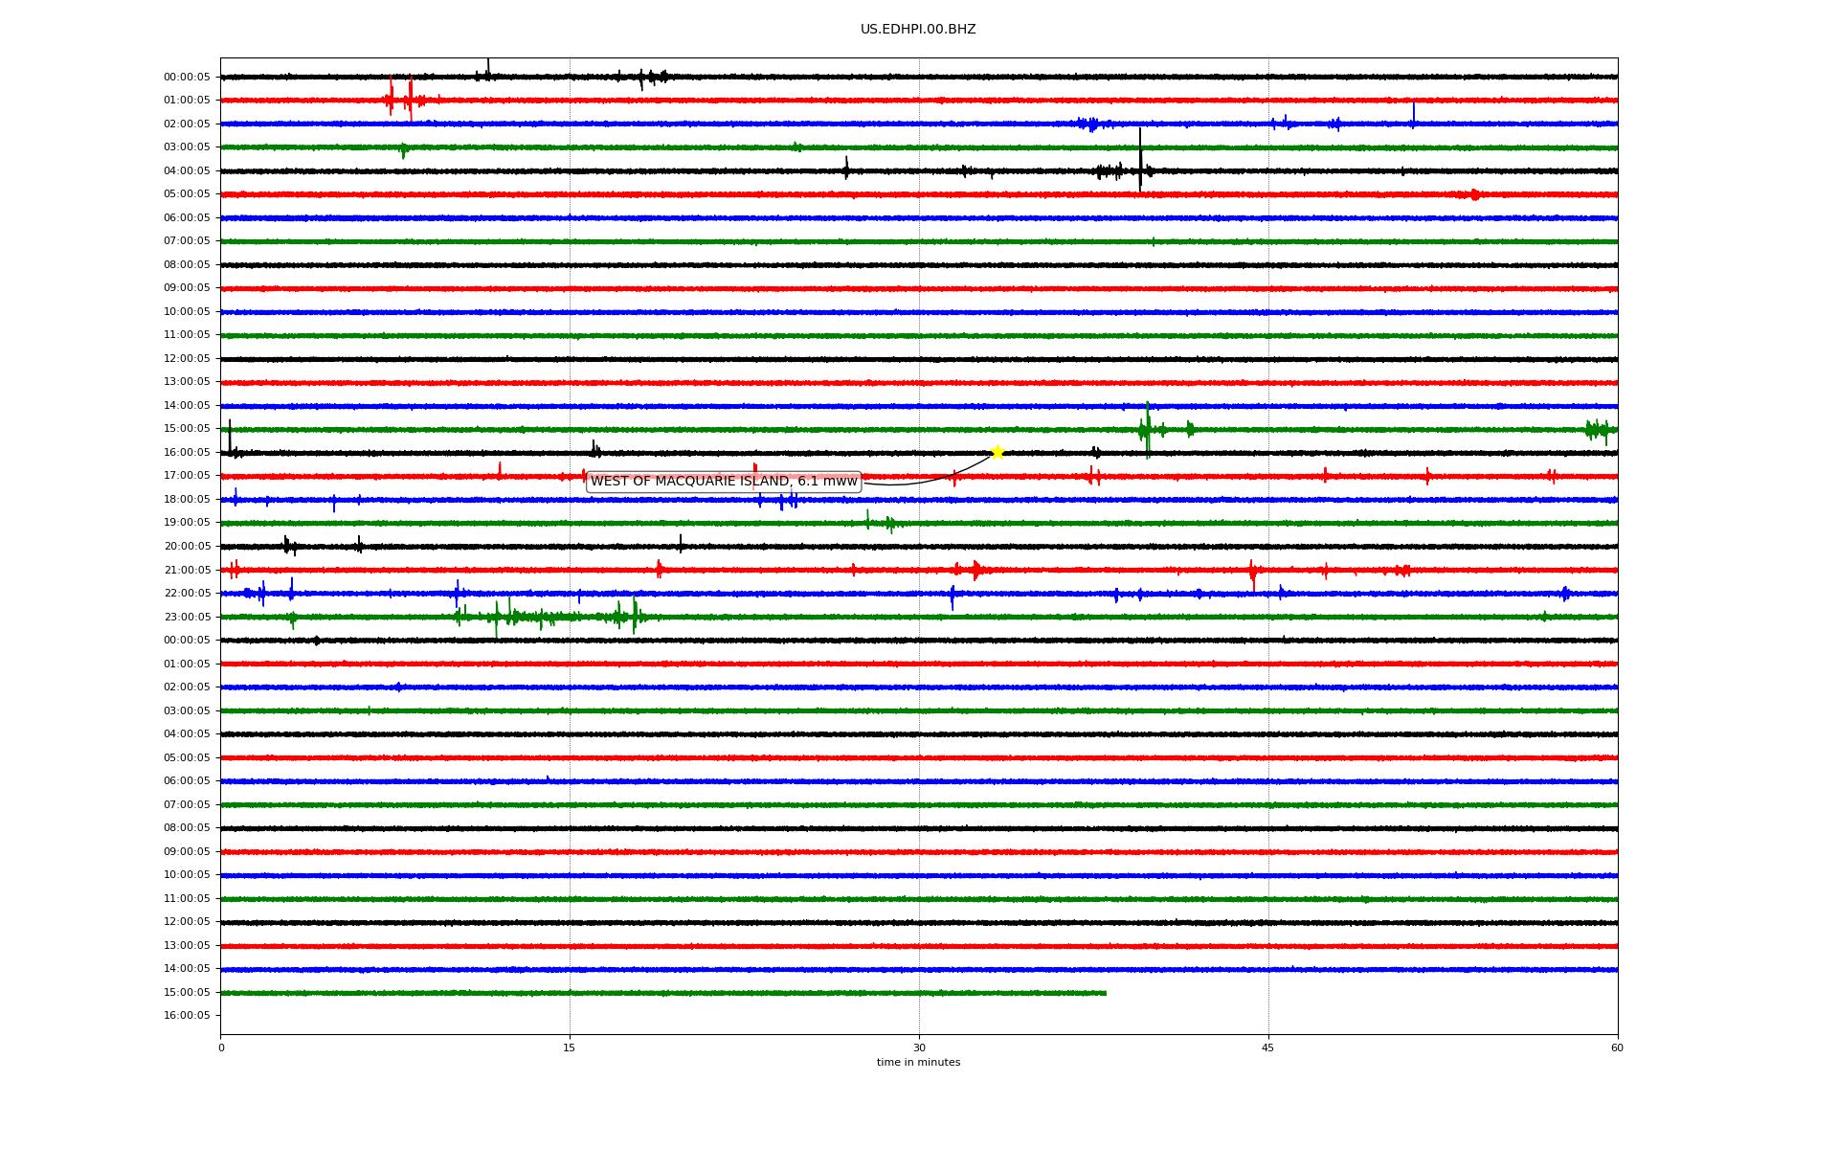Select the 22:00:05 row time label
This screenshot has height=1149, width=1838.
pos(187,594)
